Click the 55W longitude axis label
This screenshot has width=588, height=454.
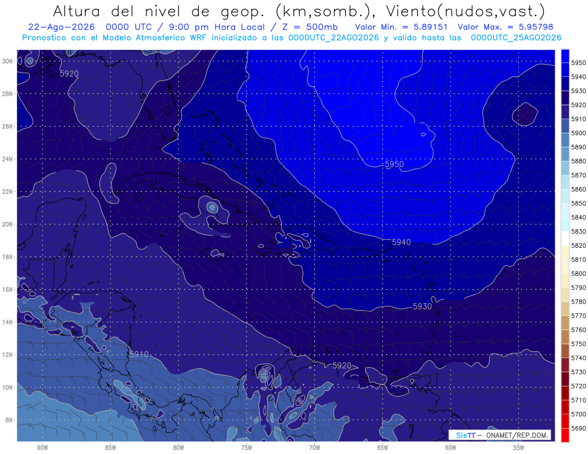(519, 448)
